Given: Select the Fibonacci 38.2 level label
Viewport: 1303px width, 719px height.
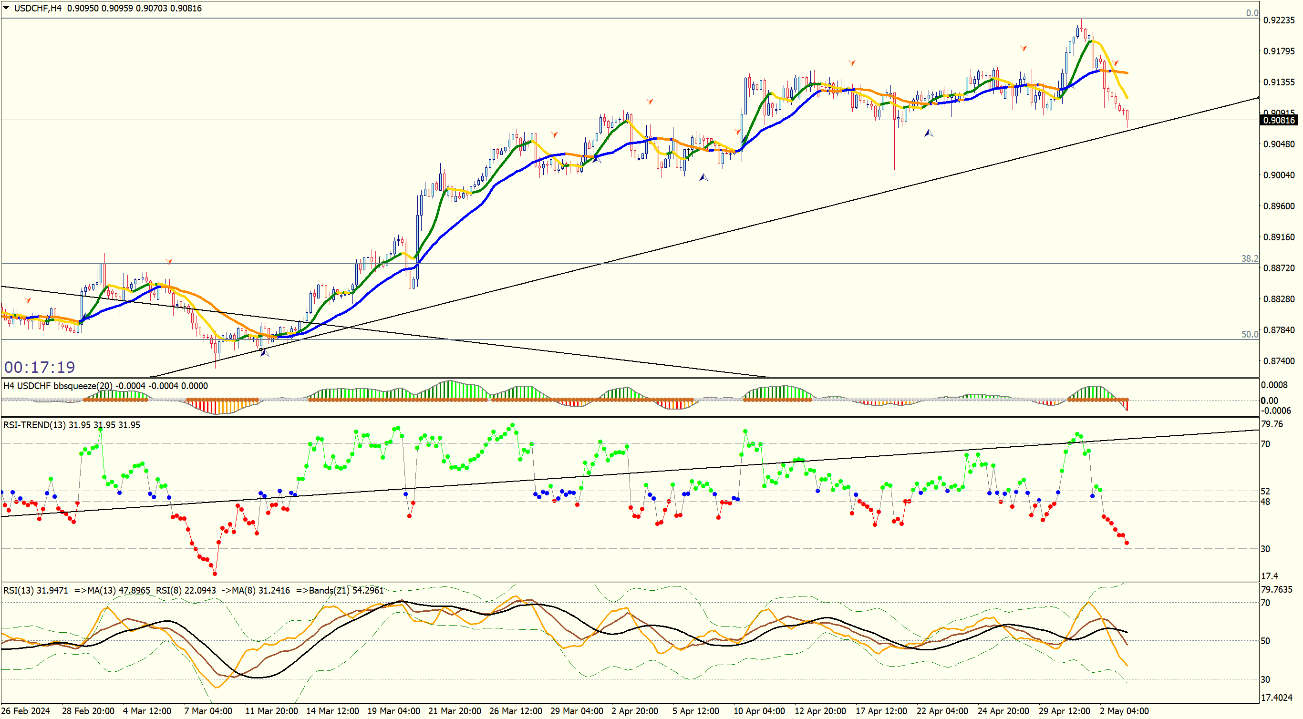Looking at the screenshot, I should [1250, 258].
